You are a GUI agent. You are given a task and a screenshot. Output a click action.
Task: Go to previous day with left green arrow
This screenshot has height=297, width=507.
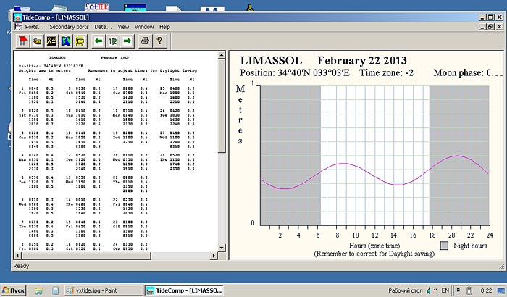[x=99, y=41]
